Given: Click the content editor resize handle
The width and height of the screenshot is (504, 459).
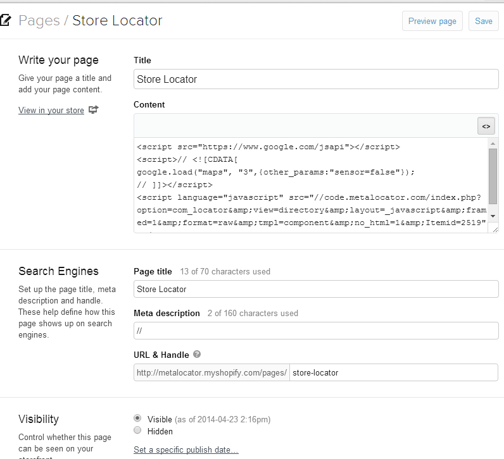Looking at the screenshot, I should [495, 229].
